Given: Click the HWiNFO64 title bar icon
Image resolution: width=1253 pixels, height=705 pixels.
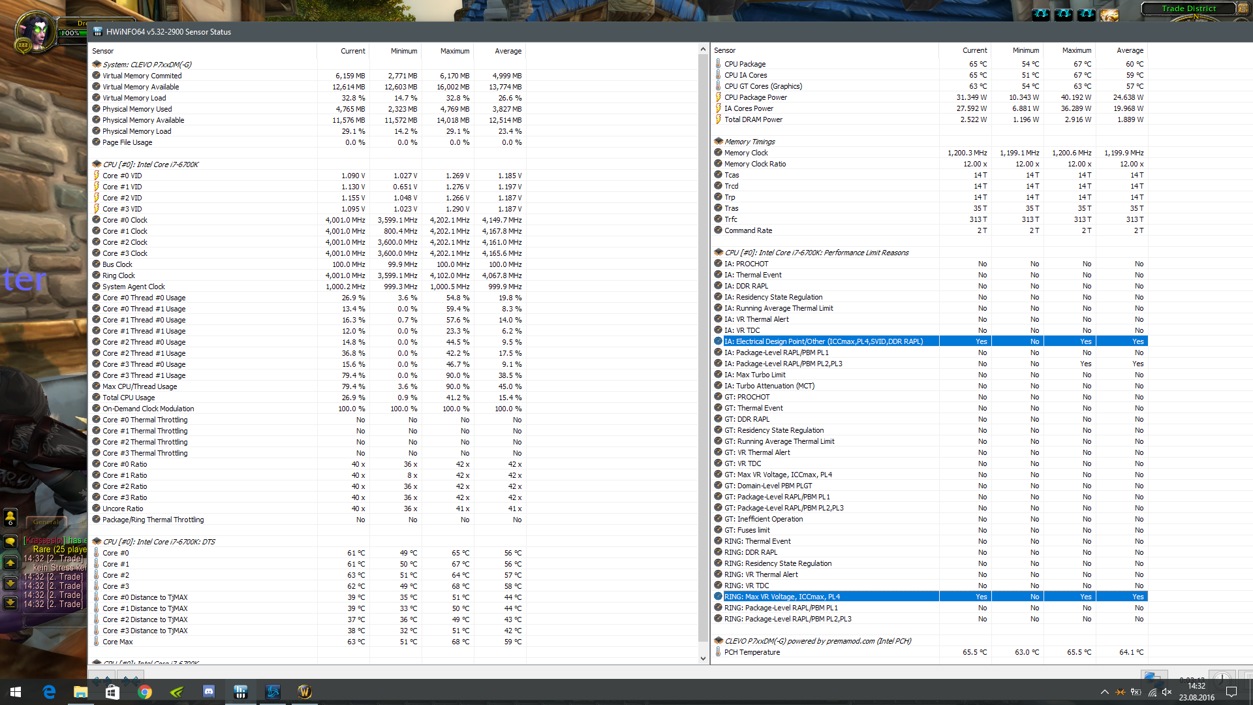Looking at the screenshot, I should pyautogui.click(x=98, y=31).
